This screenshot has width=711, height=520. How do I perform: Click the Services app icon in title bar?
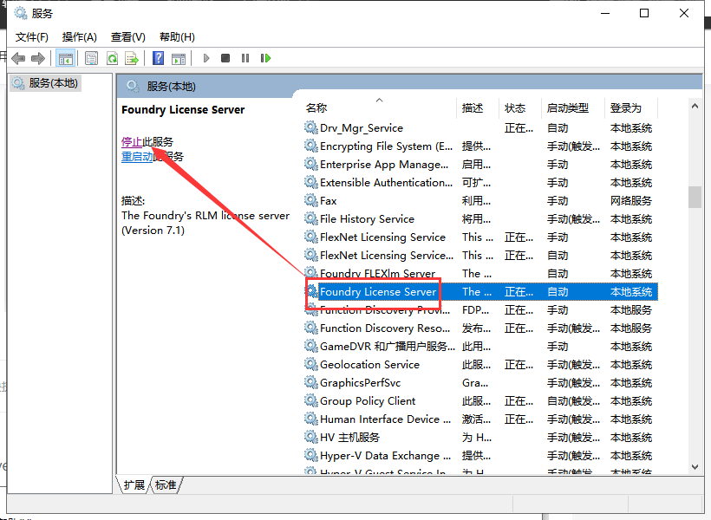[21, 13]
